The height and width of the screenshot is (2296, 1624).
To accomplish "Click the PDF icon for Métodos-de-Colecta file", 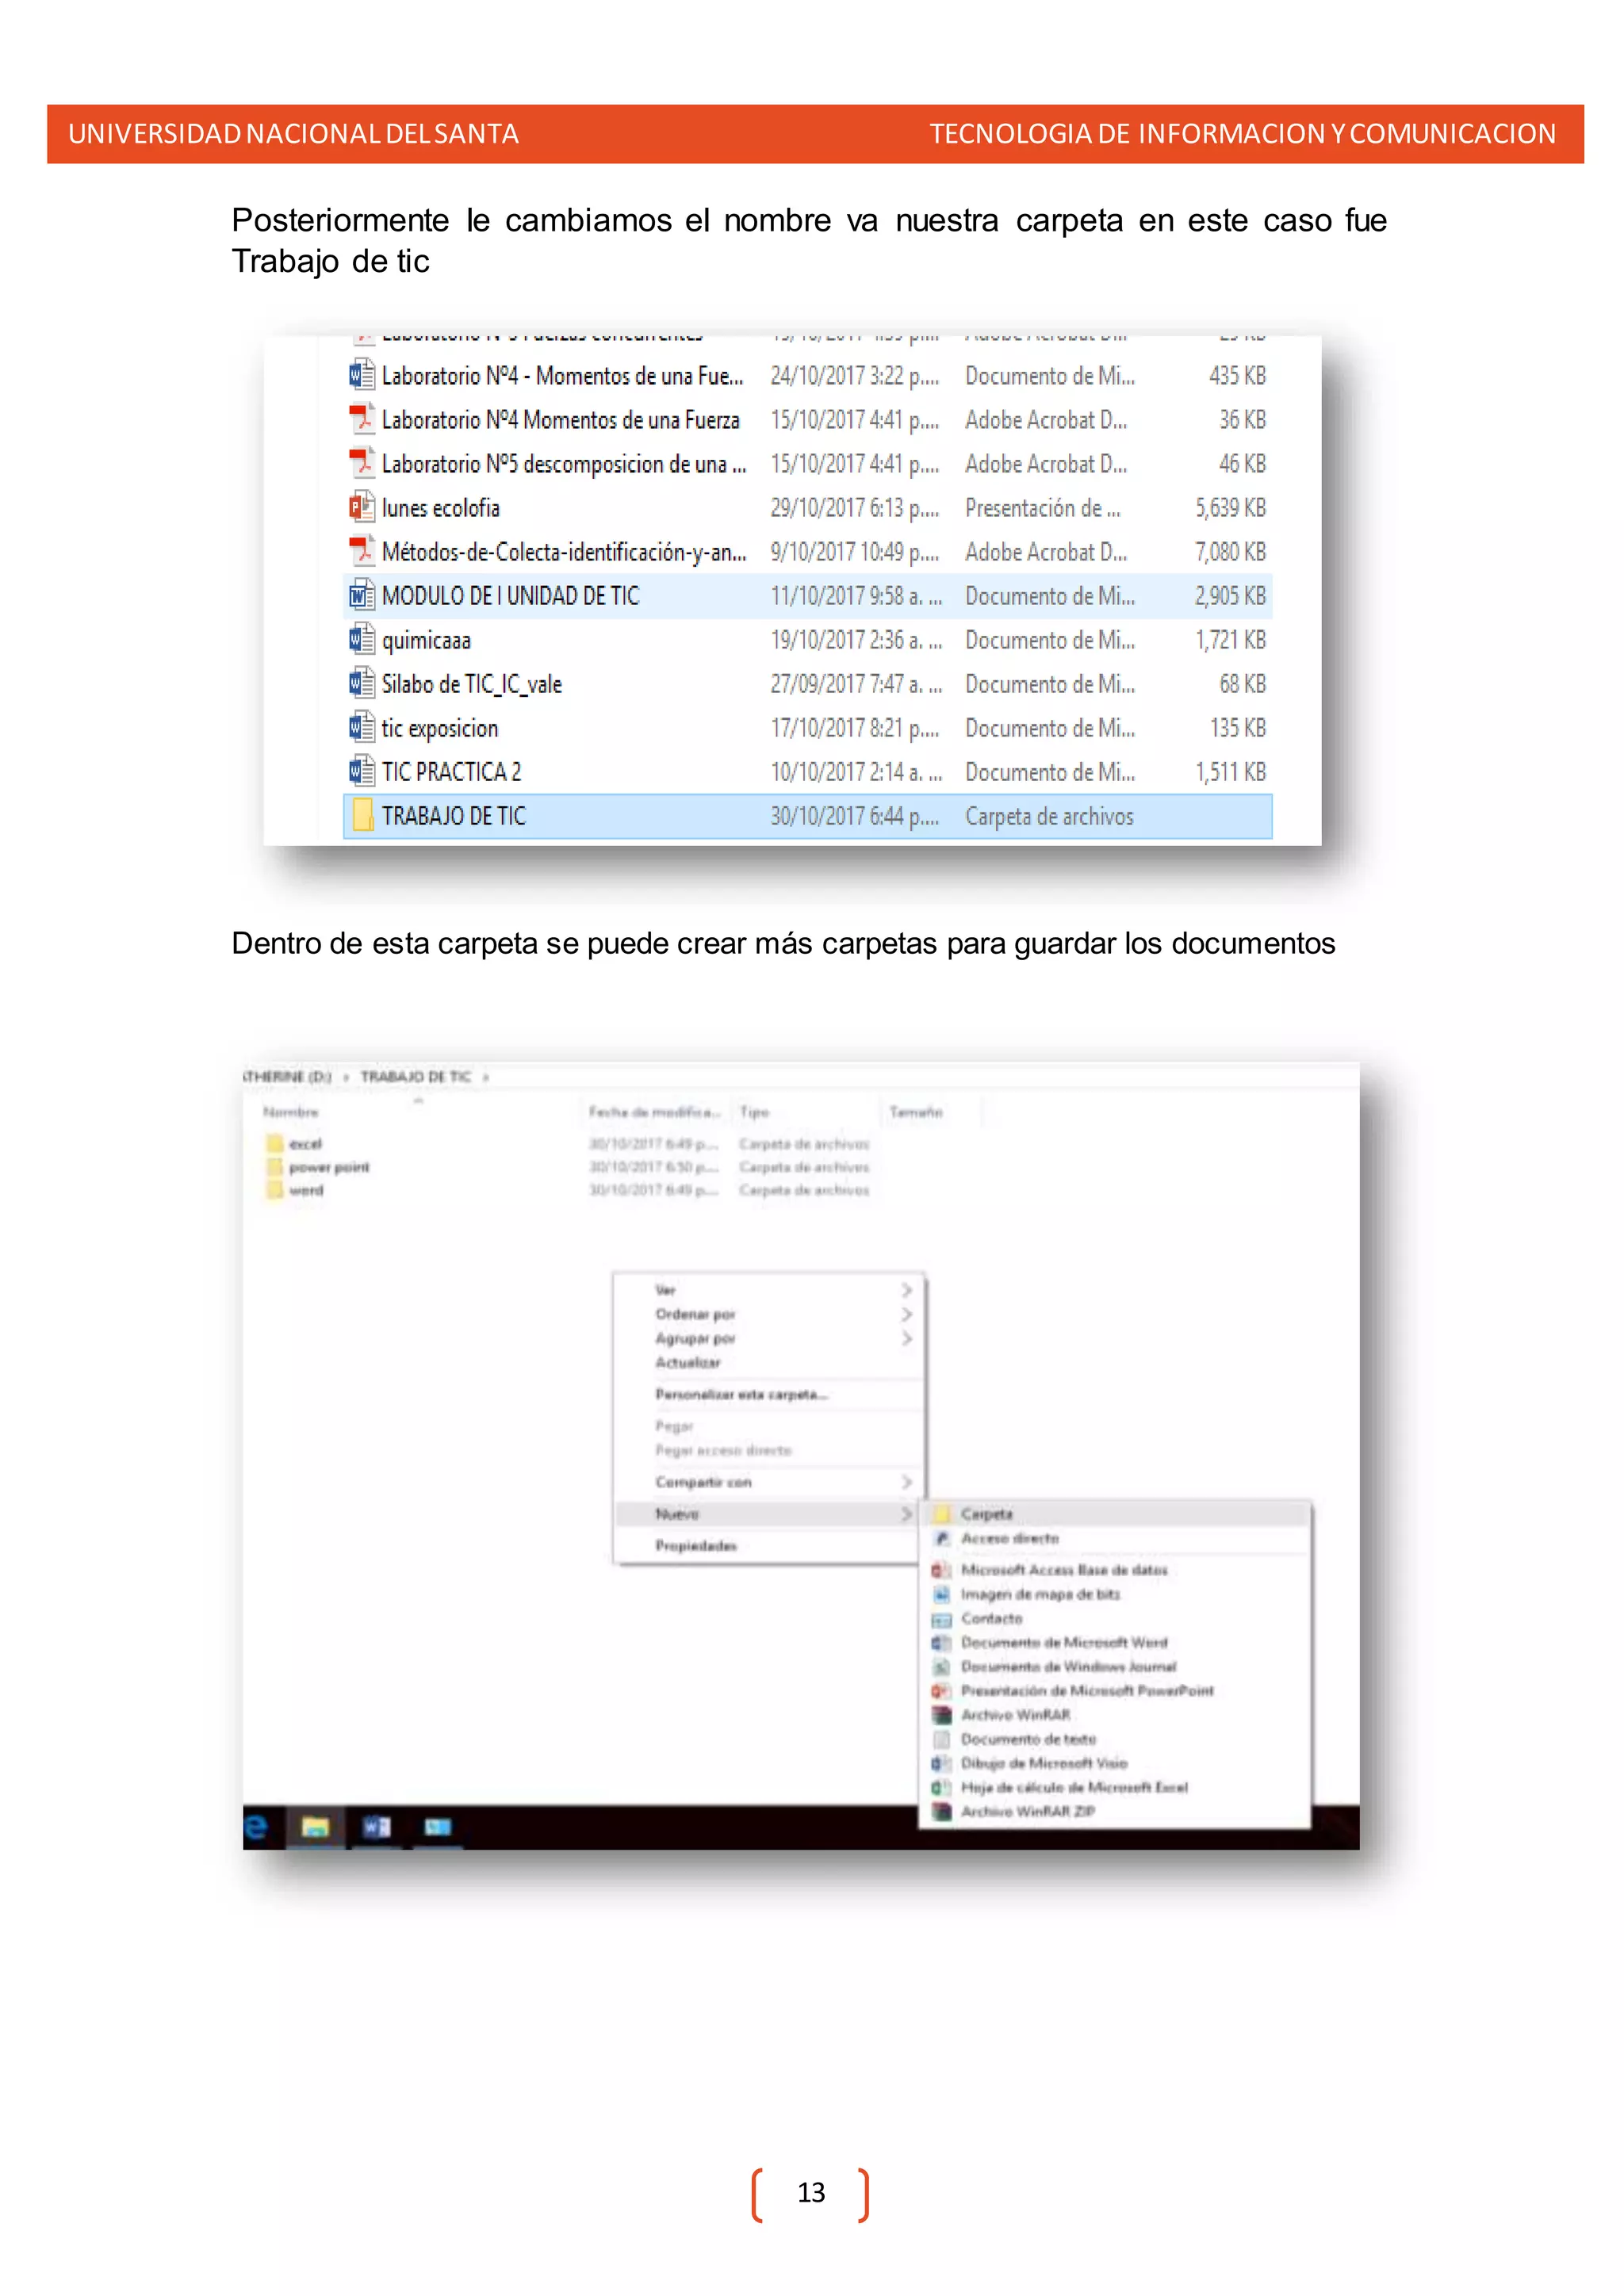I will click(x=361, y=551).
